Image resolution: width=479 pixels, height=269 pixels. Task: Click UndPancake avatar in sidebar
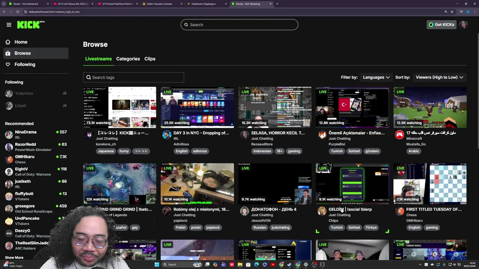9,221
